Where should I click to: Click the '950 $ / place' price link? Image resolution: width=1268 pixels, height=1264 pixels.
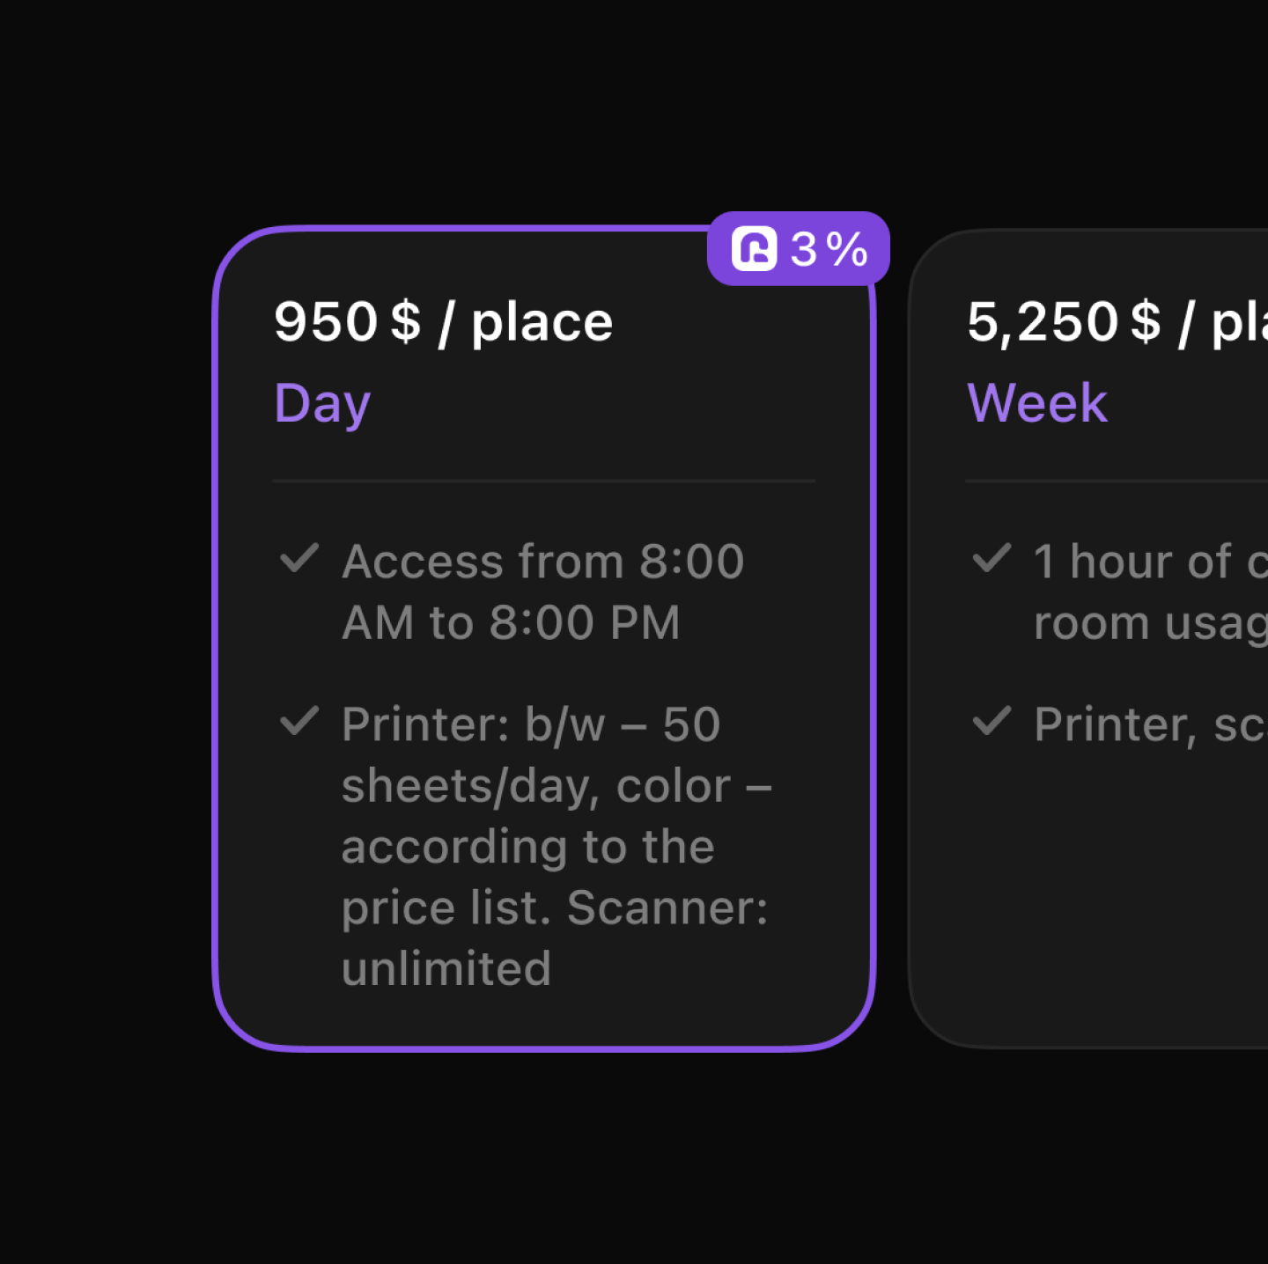point(443,320)
